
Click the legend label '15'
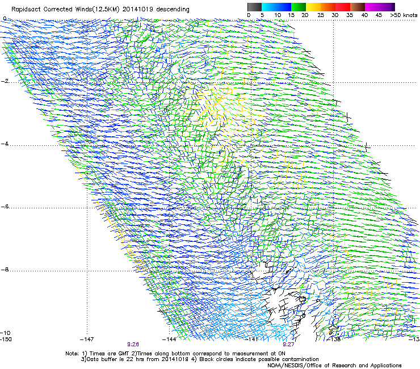pyautogui.click(x=291, y=15)
